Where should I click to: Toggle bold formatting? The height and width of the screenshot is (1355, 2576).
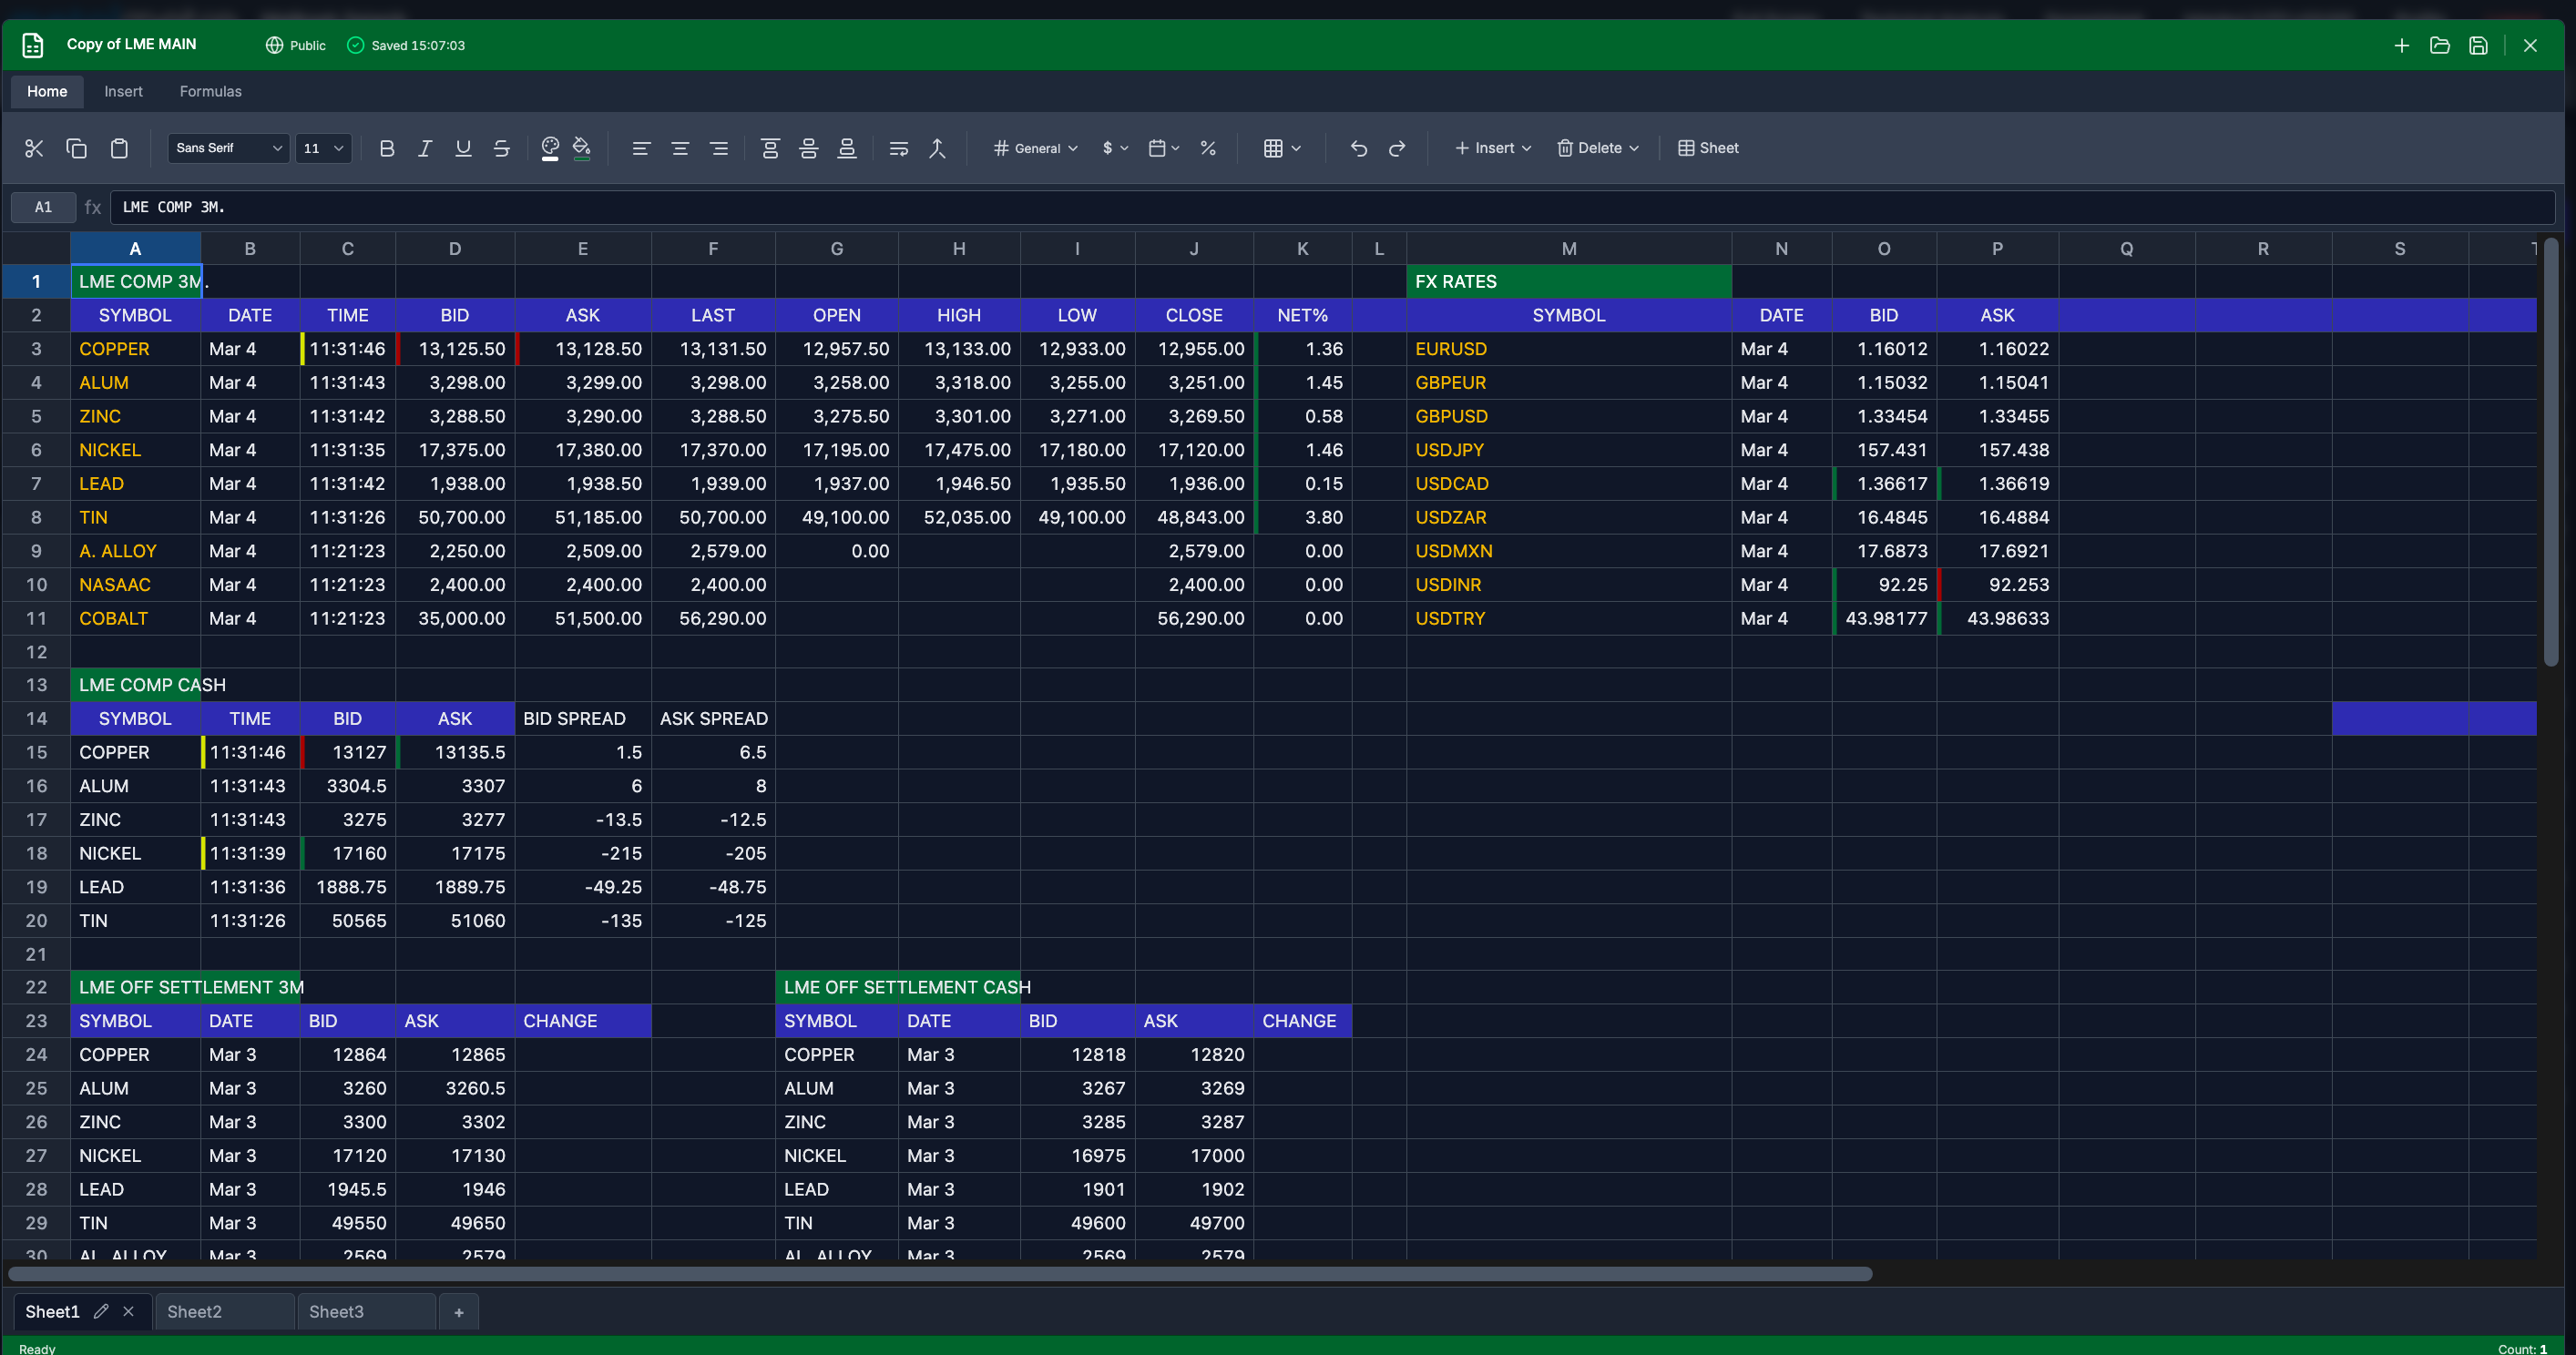pos(387,148)
